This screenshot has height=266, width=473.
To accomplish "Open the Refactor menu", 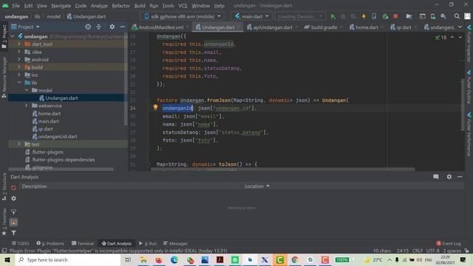I will click(120, 6).
